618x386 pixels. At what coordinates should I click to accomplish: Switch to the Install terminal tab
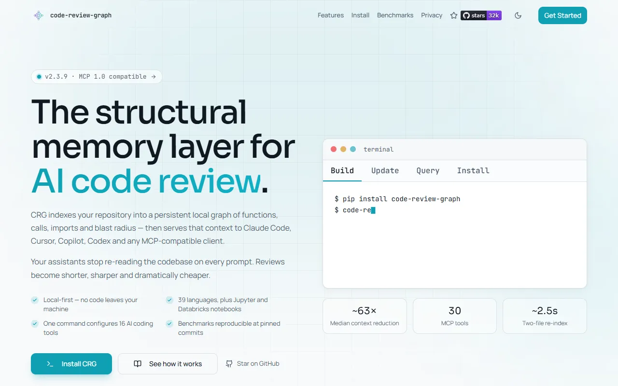[x=473, y=171]
